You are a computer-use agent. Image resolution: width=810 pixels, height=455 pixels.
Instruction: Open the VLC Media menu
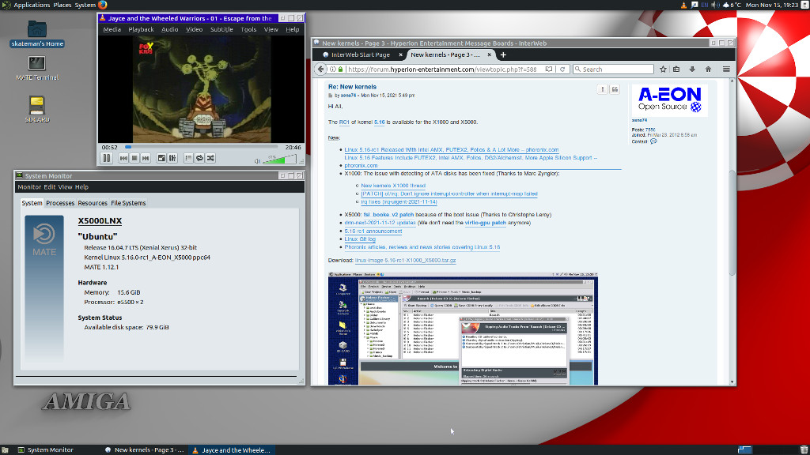coord(112,29)
